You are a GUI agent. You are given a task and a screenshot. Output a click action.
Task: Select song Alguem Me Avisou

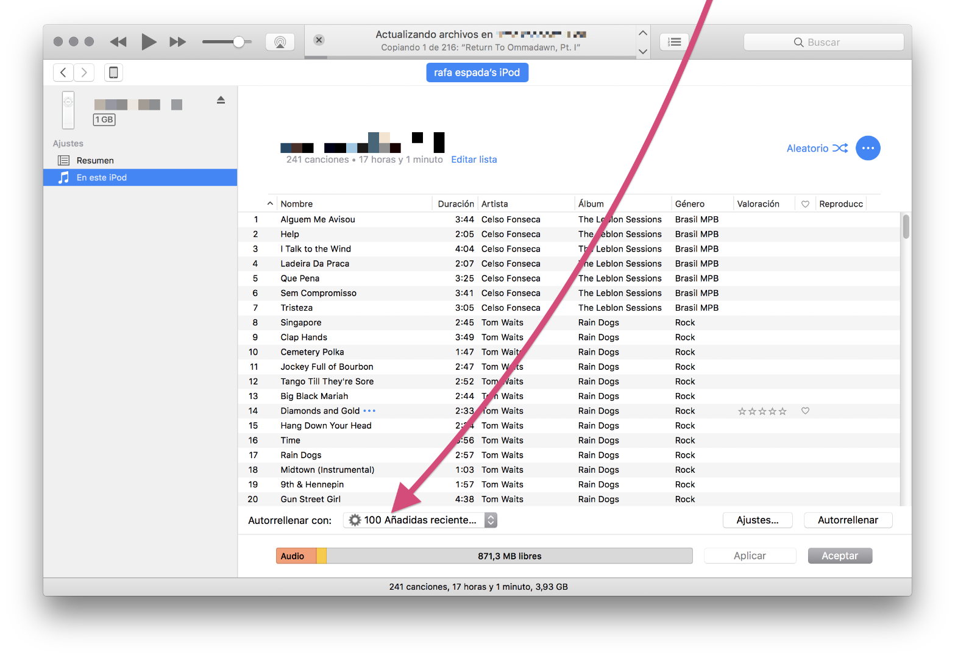pyautogui.click(x=569, y=219)
